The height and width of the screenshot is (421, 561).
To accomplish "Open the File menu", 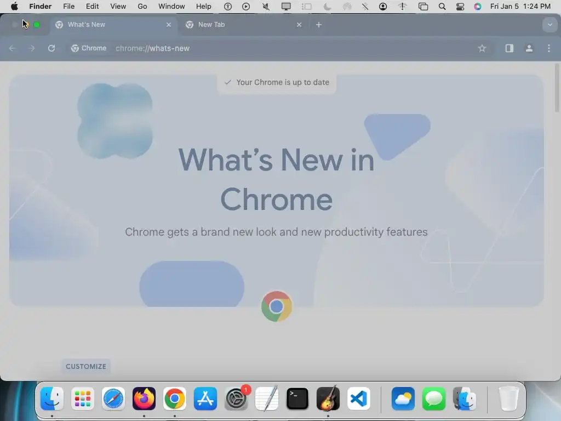I will tap(68, 7).
